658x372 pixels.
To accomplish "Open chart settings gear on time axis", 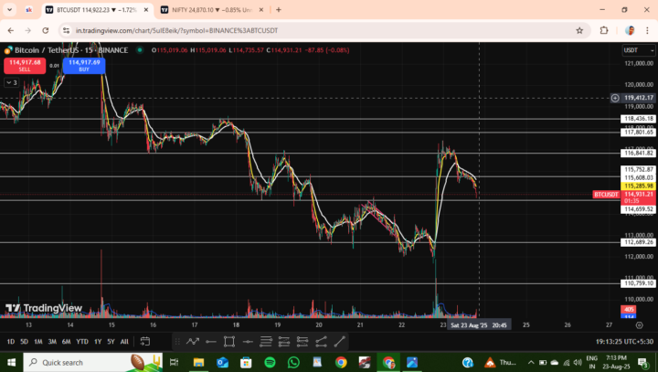I will pos(639,325).
